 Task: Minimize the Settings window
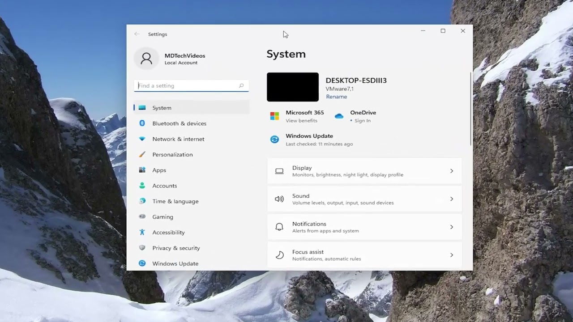(423, 31)
